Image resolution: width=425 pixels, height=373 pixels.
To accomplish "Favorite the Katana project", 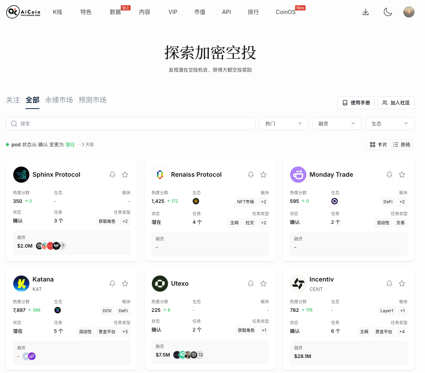I will (125, 283).
